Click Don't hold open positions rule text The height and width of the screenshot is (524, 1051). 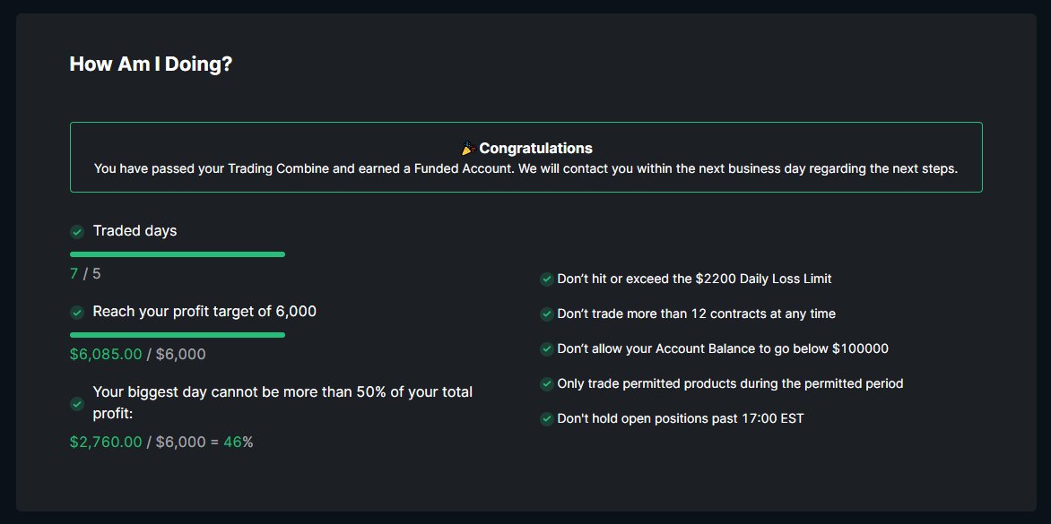pyautogui.click(x=680, y=419)
